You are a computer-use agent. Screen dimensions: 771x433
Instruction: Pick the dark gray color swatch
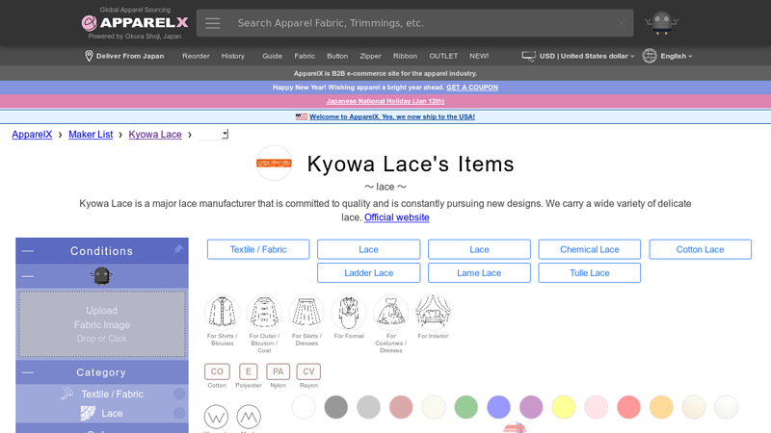tap(335, 407)
